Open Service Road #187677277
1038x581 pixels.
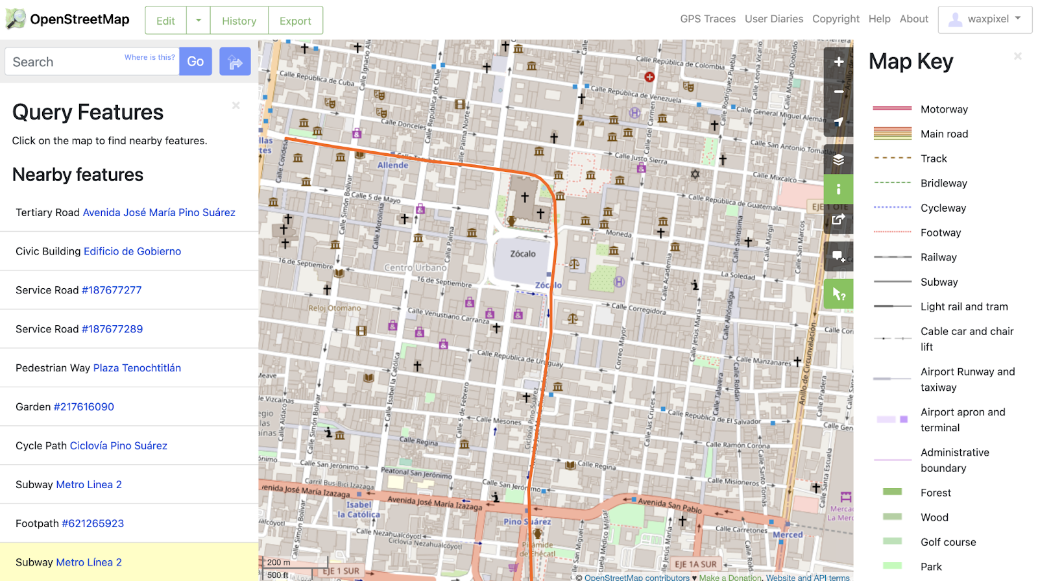point(112,290)
